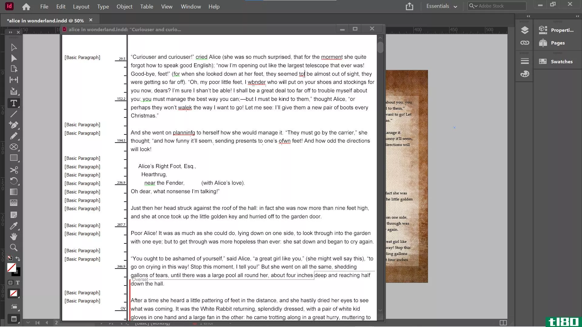
Task: Select the Type tool in toolbar
Action: point(14,103)
